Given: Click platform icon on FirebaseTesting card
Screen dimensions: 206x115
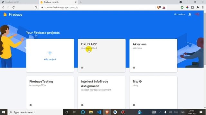Looking at the screenshot, I should (31, 105).
